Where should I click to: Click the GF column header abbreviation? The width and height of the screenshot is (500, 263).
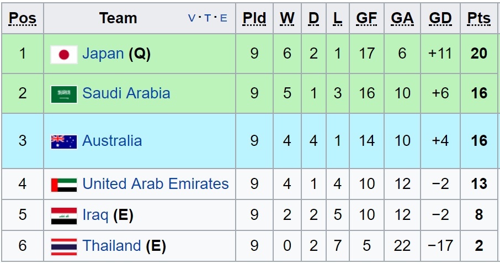point(366,18)
